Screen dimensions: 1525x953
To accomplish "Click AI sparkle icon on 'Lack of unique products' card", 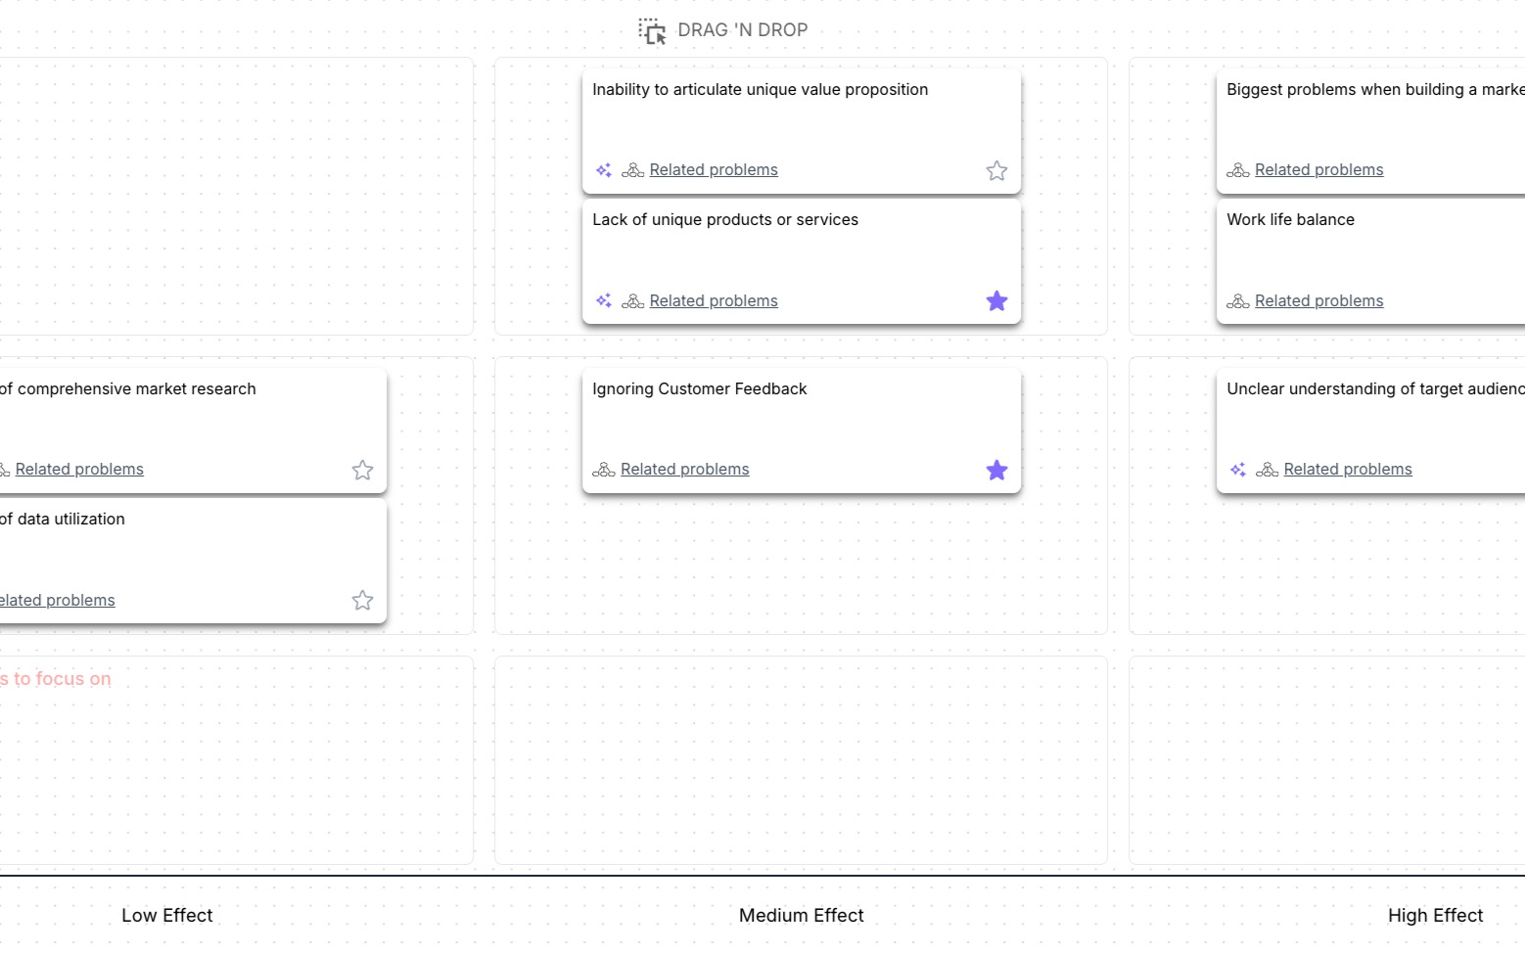I will tap(604, 300).
